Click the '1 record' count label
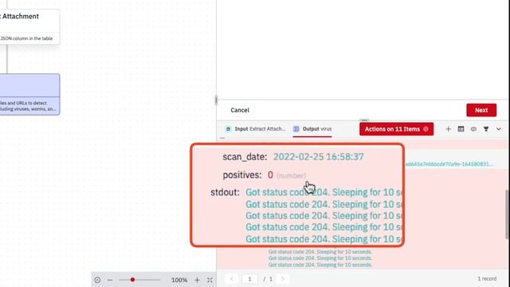 coord(487,278)
